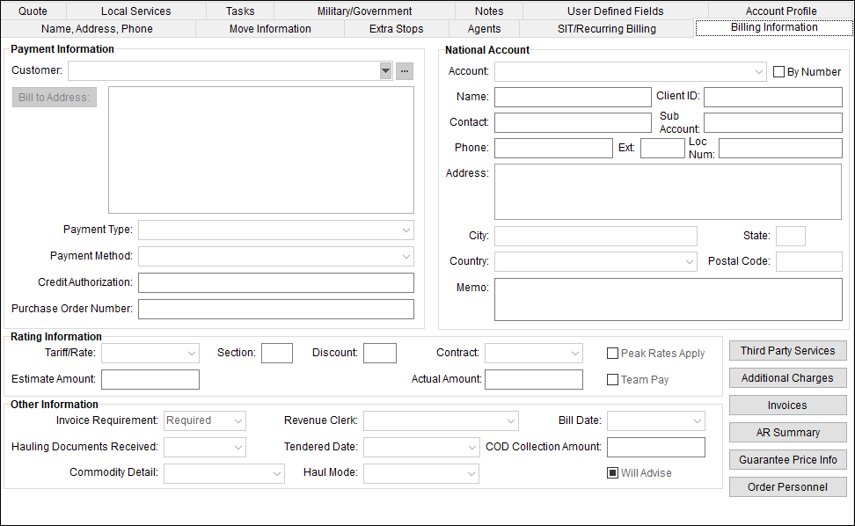The height and width of the screenshot is (526, 855).
Task: Click the Third Party Services button
Action: pos(787,350)
